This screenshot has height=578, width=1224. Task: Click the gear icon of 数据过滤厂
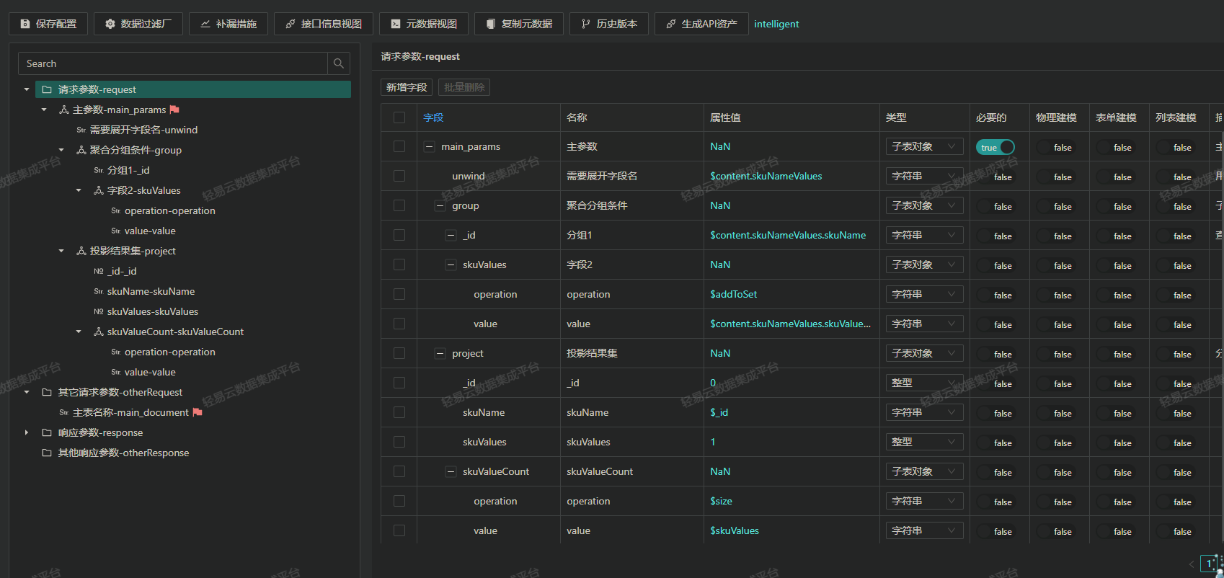(x=110, y=24)
